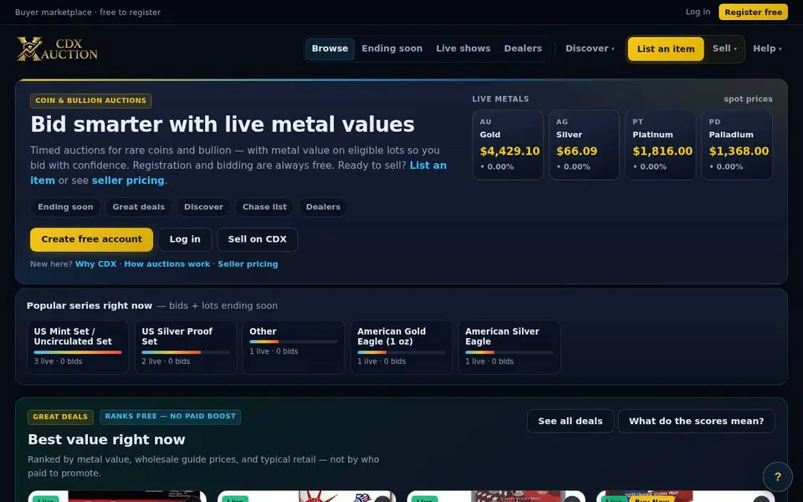803x502 pixels.
Task: Select the Great deals chip
Action: (x=138, y=207)
